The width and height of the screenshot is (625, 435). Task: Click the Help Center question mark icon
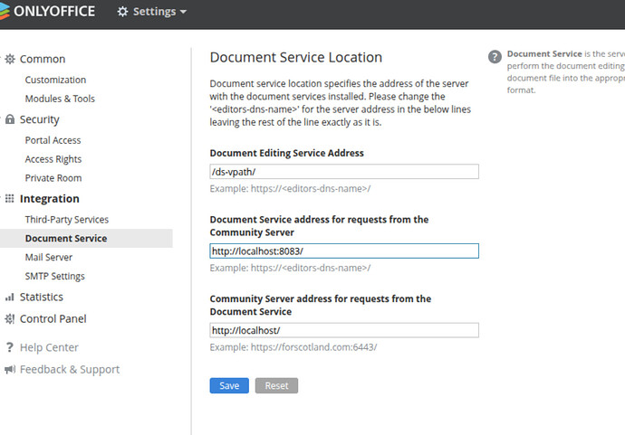pyautogui.click(x=10, y=347)
